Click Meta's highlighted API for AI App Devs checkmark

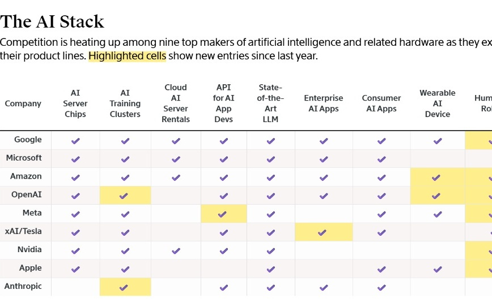[x=224, y=214]
